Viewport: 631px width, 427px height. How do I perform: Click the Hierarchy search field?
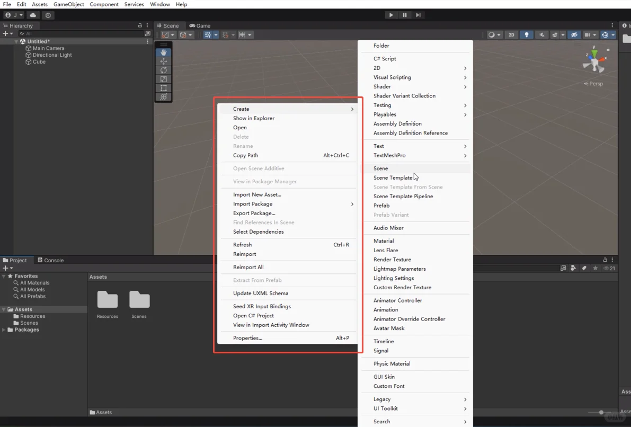81,33
